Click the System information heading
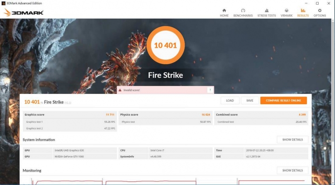Image resolution: width=335 pixels, height=185 pixels. coord(39,140)
